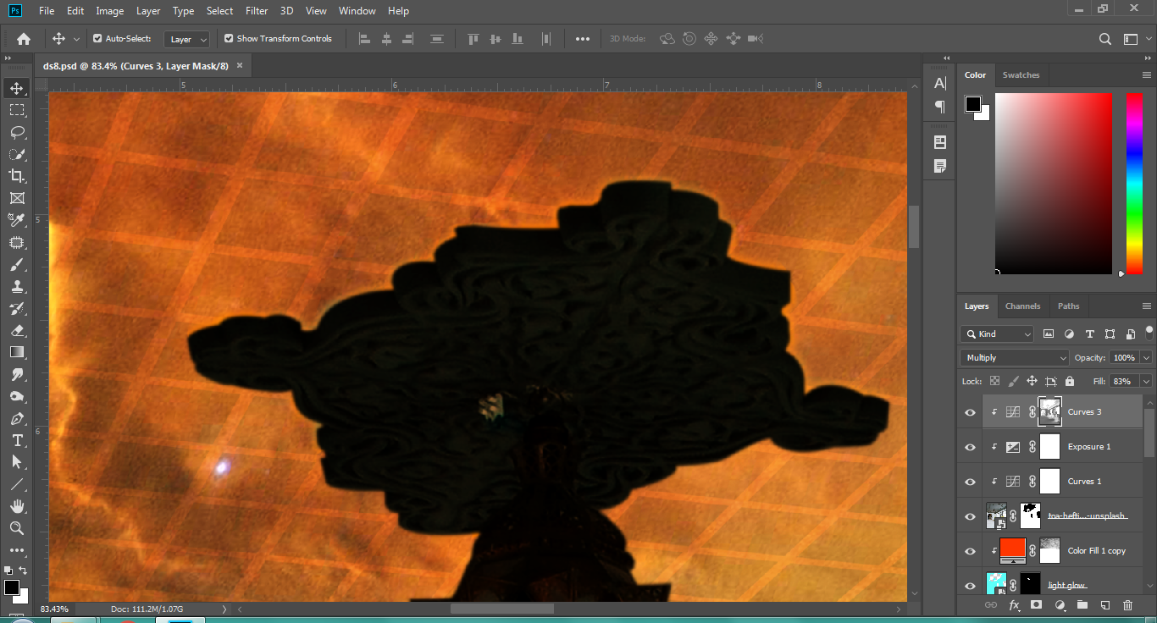
Task: Hide the Color Fill 1 copy layer
Action: [970, 551]
